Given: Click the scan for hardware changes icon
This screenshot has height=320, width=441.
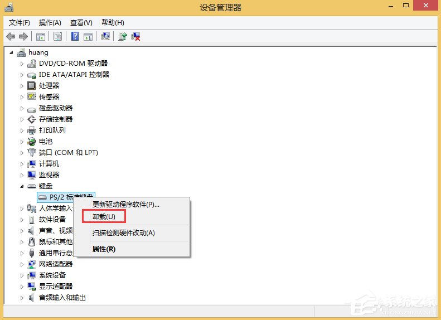Looking at the screenshot, I should tap(105, 36).
